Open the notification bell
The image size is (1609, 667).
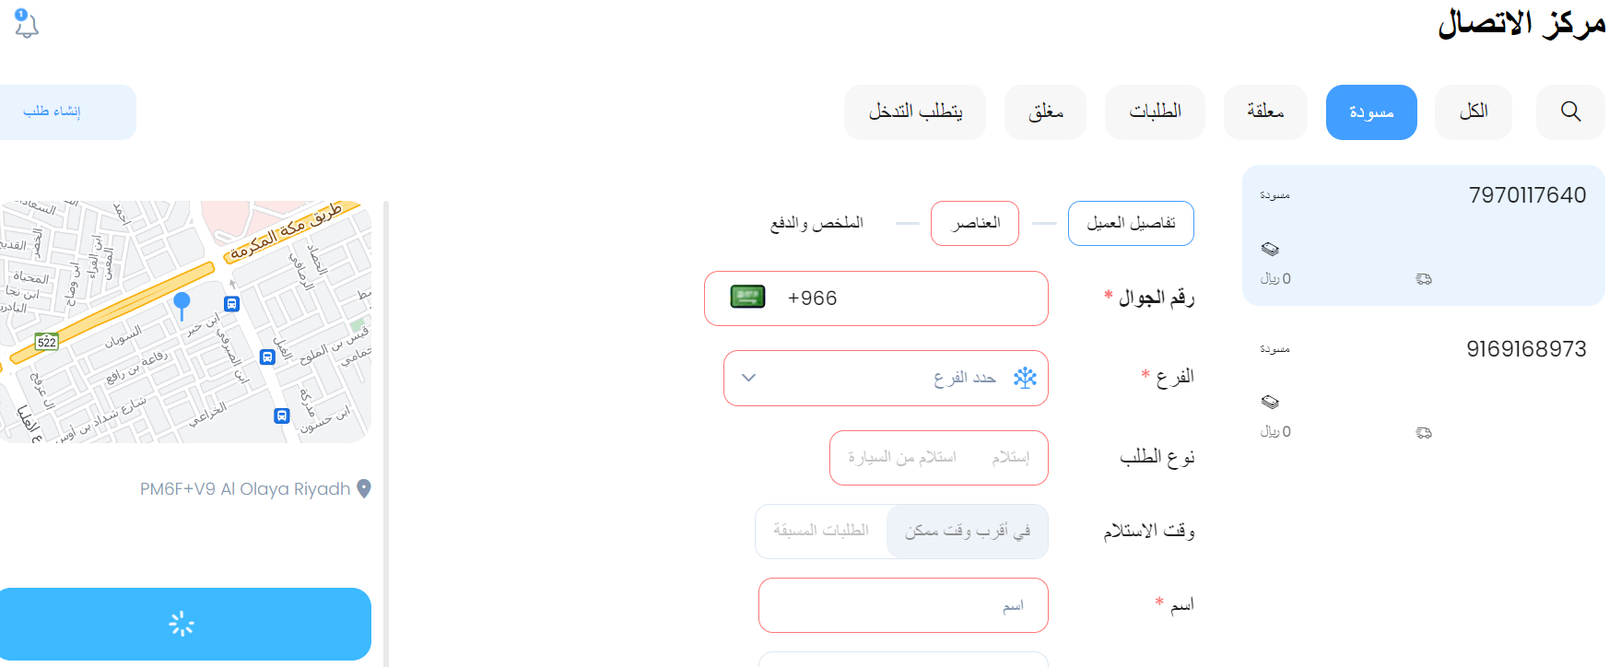pos(27,24)
